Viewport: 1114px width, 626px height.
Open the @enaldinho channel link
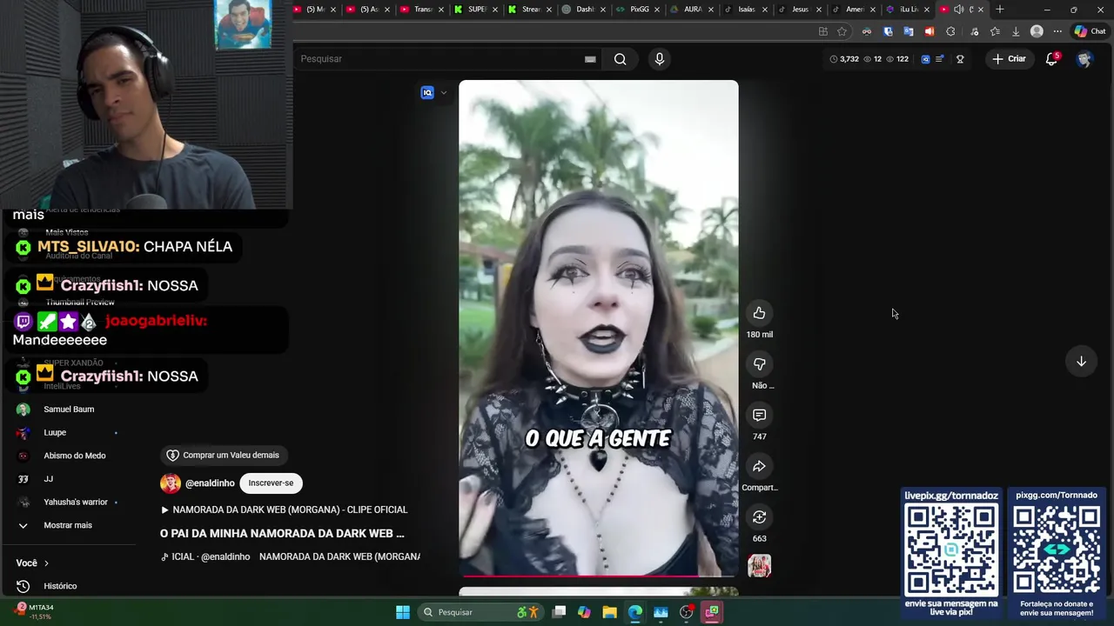click(210, 483)
